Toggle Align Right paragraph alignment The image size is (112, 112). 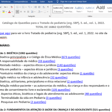25,12
